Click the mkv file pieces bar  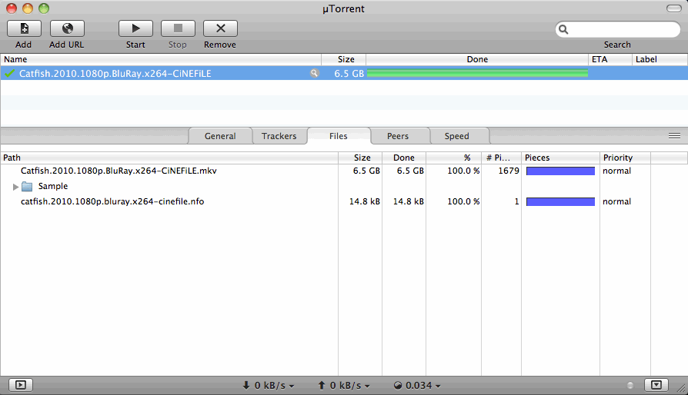point(560,171)
